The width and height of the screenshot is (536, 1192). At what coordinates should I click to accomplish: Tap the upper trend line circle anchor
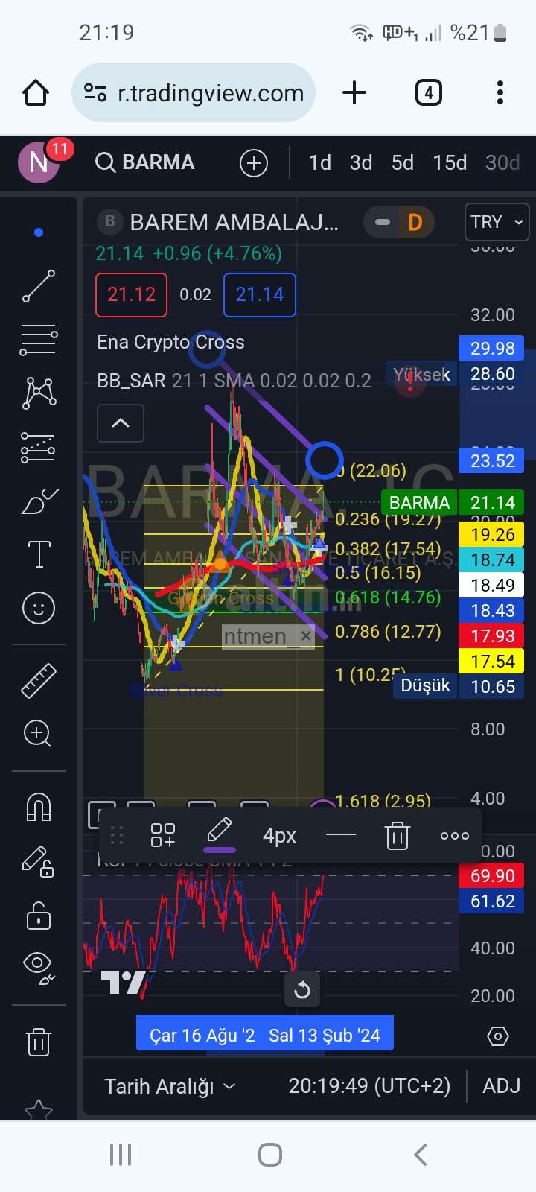[x=206, y=349]
